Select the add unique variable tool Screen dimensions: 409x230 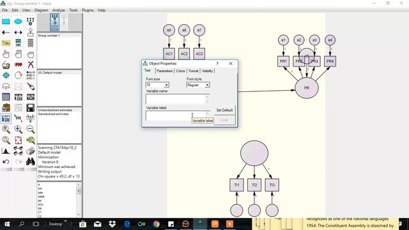pyautogui.click(x=30, y=33)
